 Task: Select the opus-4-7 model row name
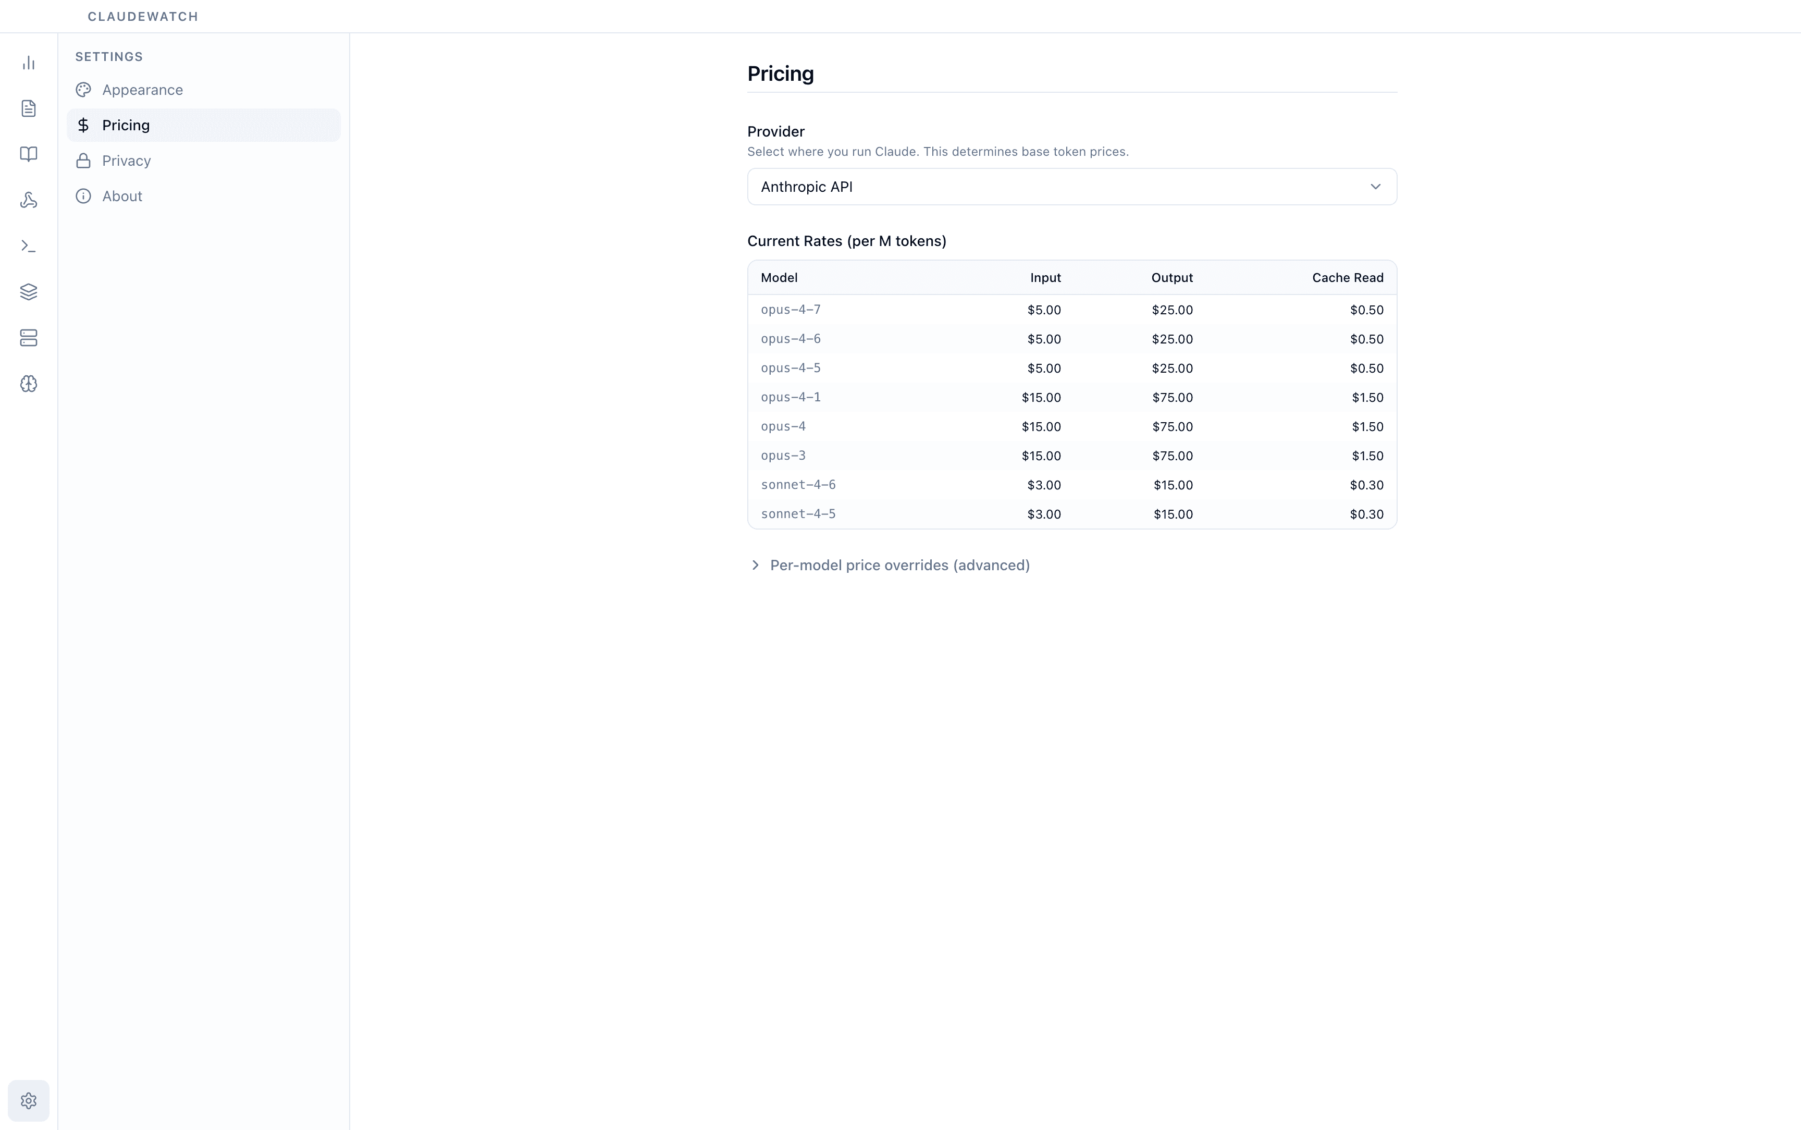791,310
